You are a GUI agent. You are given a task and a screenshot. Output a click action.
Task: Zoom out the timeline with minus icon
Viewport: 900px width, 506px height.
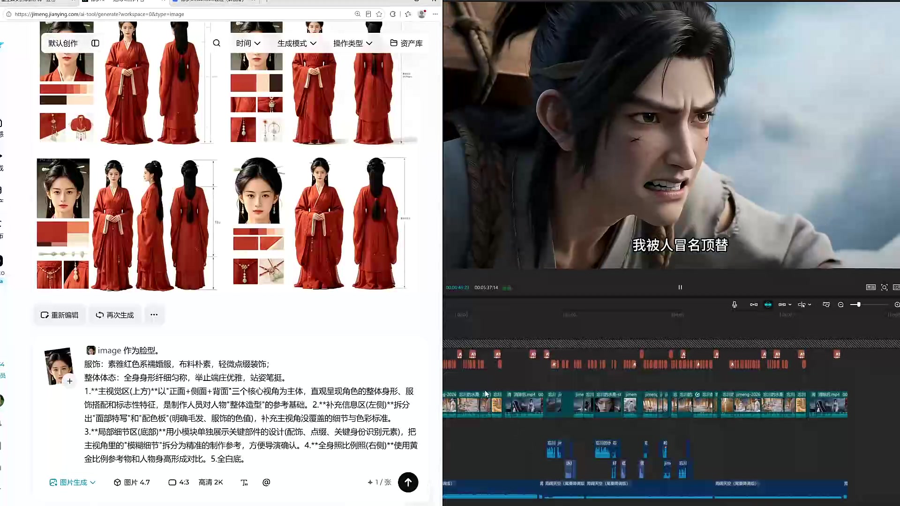tap(840, 305)
